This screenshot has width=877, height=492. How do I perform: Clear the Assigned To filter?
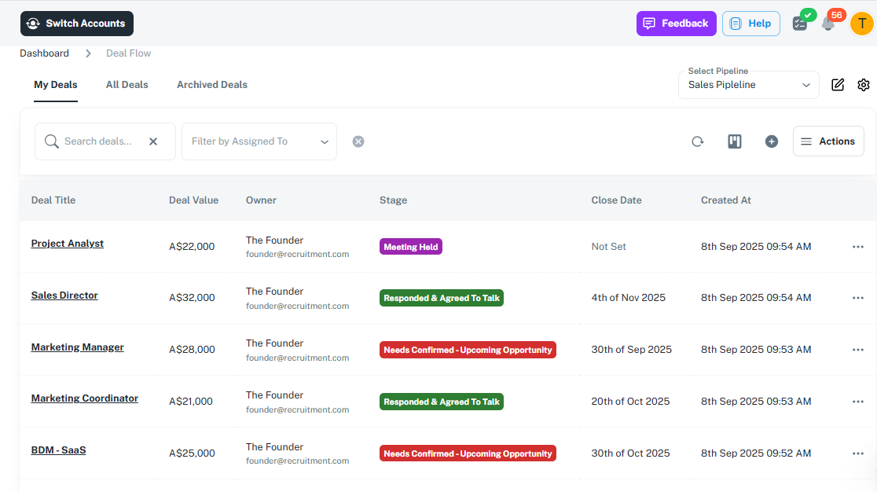coord(358,141)
